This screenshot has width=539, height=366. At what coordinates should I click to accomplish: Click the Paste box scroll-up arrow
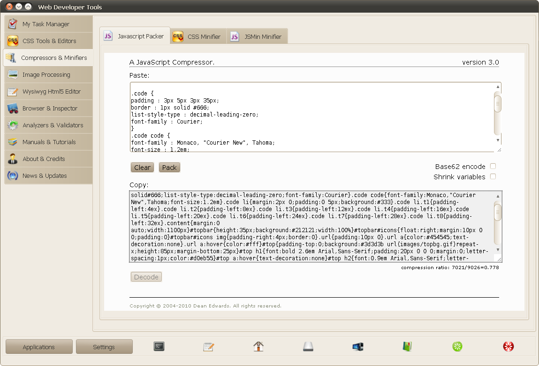point(498,87)
